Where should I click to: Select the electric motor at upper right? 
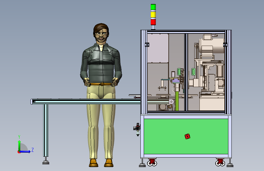[x=212, y=45]
